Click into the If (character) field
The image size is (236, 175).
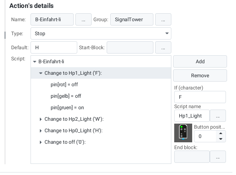(x=199, y=97)
